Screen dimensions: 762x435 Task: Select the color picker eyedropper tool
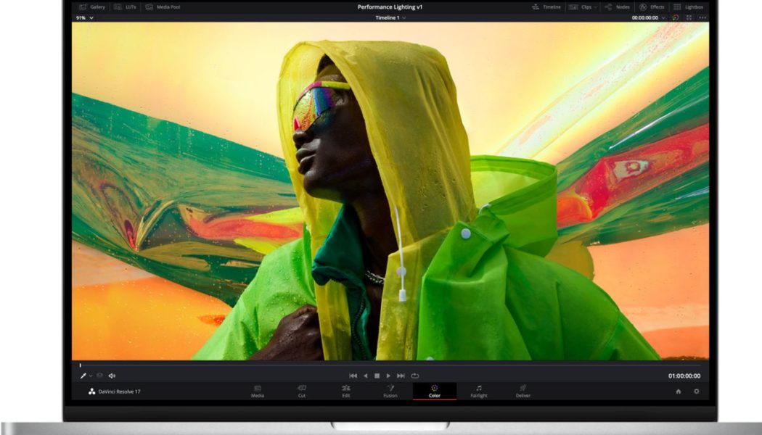coord(82,375)
